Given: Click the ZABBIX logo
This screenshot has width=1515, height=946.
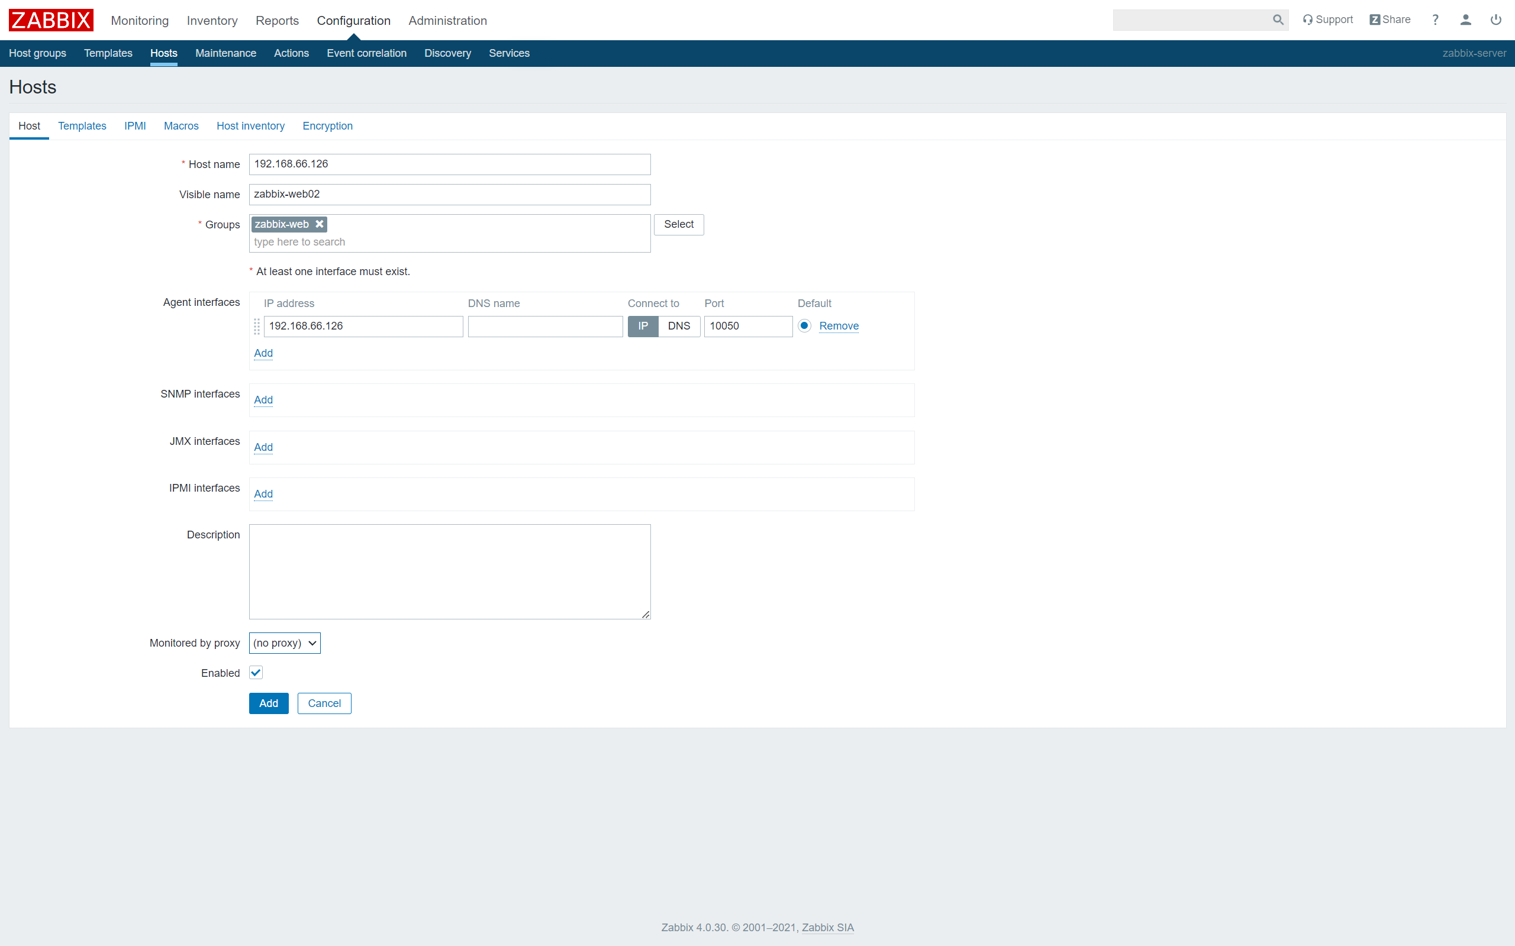Looking at the screenshot, I should [51, 20].
